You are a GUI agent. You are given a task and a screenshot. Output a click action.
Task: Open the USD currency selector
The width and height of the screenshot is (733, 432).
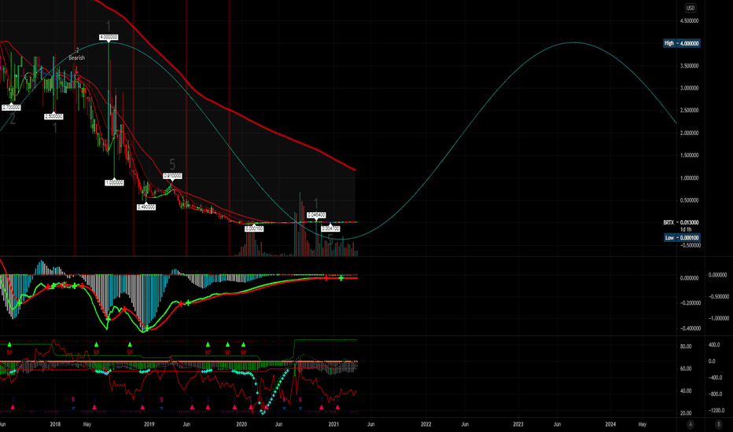click(x=690, y=8)
